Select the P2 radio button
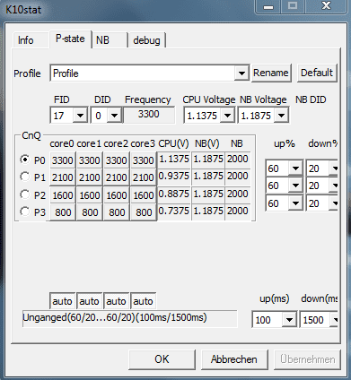This screenshot has height=380, width=351. click(x=25, y=194)
